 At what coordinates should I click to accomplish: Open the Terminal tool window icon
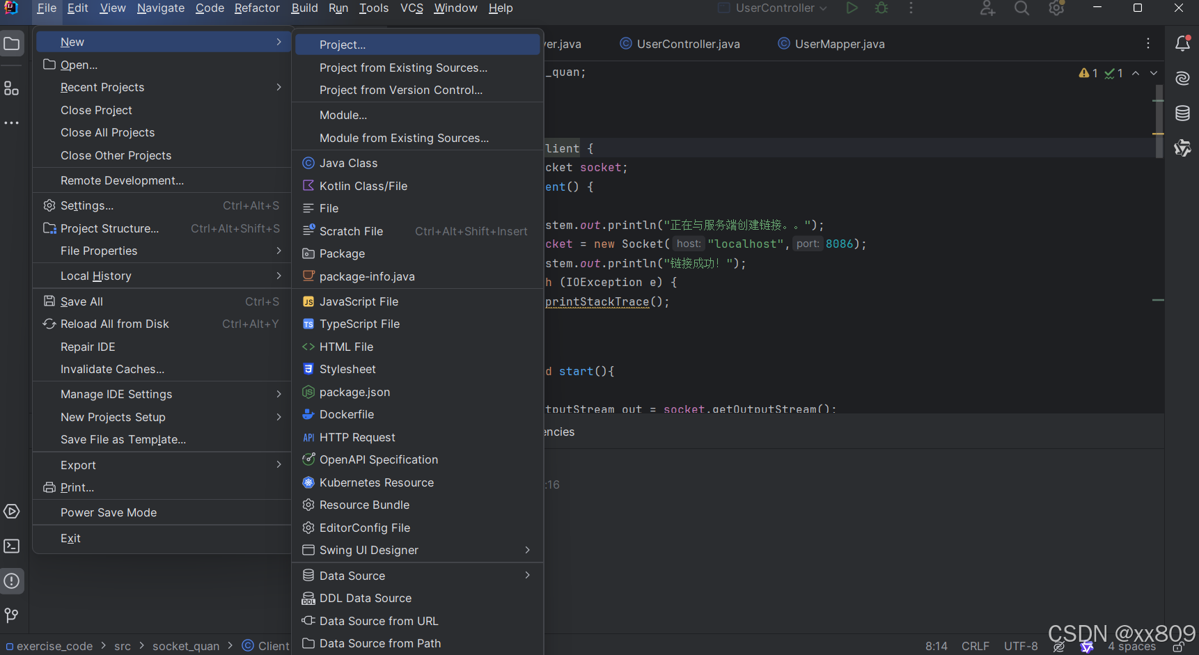coord(12,546)
